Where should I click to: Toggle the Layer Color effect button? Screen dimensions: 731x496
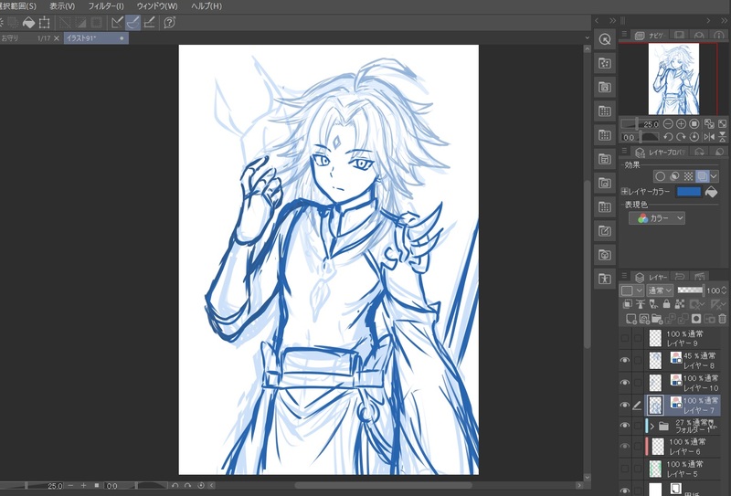coord(702,176)
